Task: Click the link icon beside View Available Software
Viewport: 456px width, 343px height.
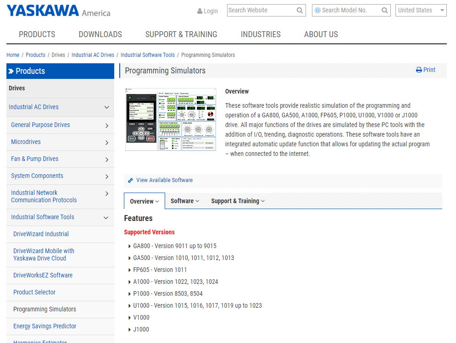Action: [131, 180]
